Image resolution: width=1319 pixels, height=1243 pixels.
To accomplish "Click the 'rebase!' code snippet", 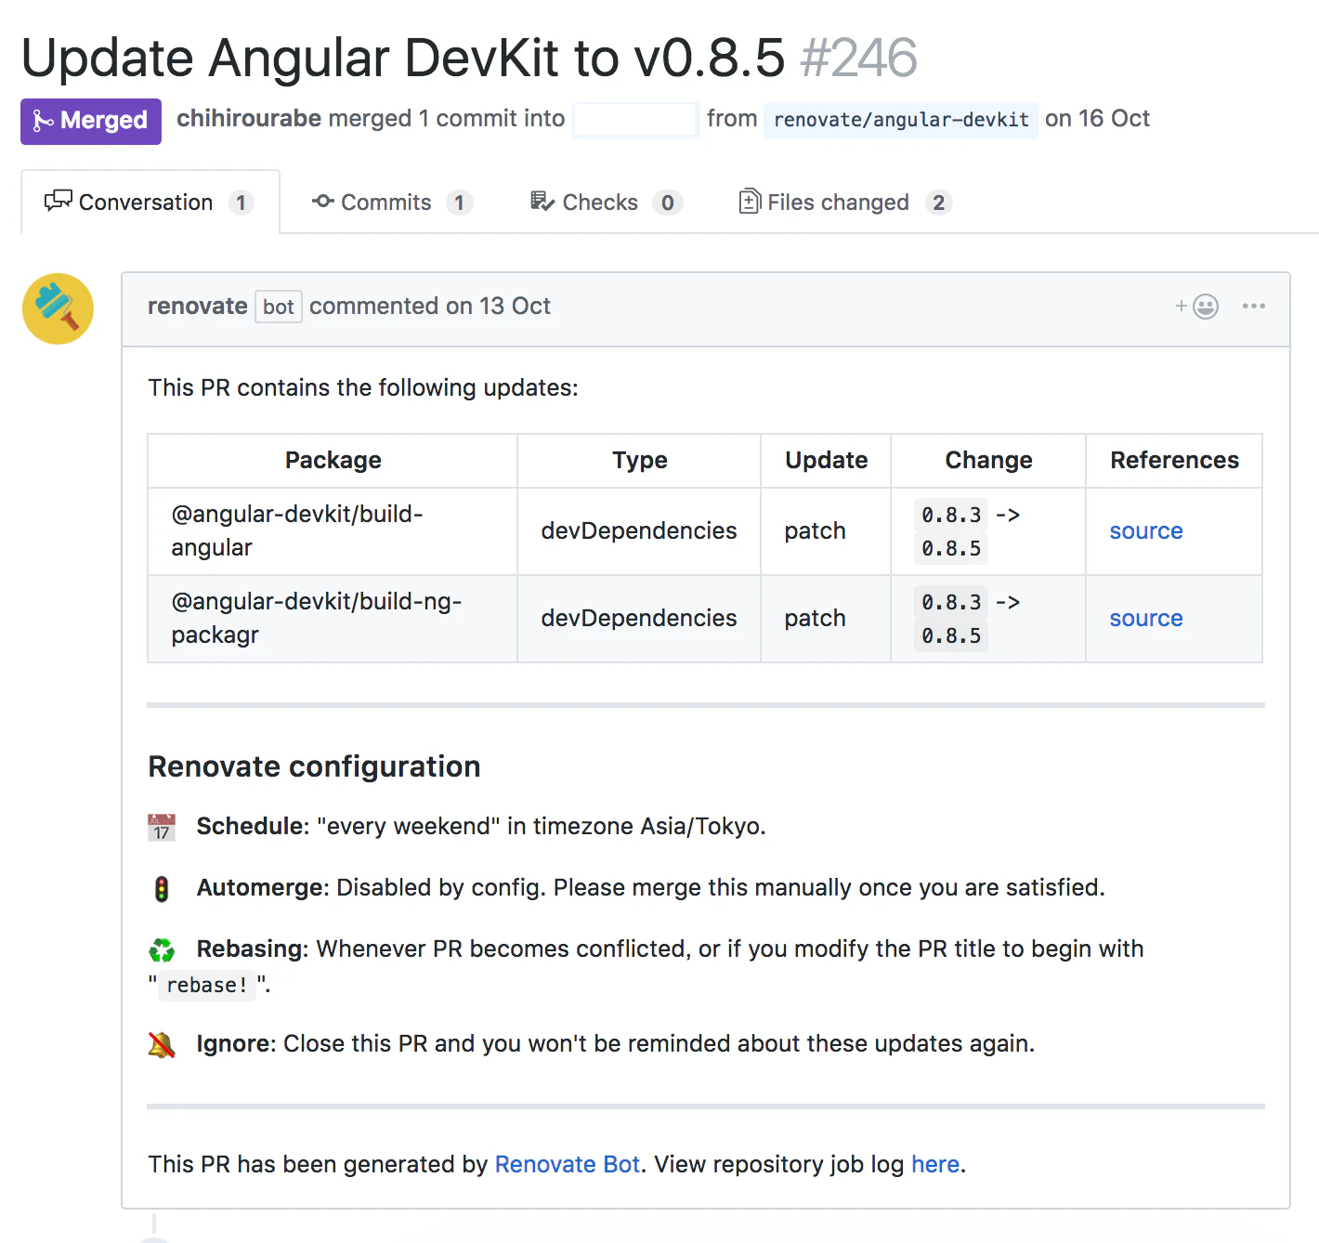I will [x=207, y=986].
